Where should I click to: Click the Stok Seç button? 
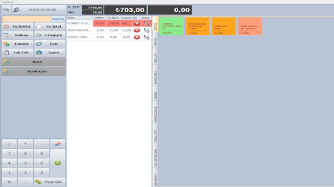[x=58, y=19]
